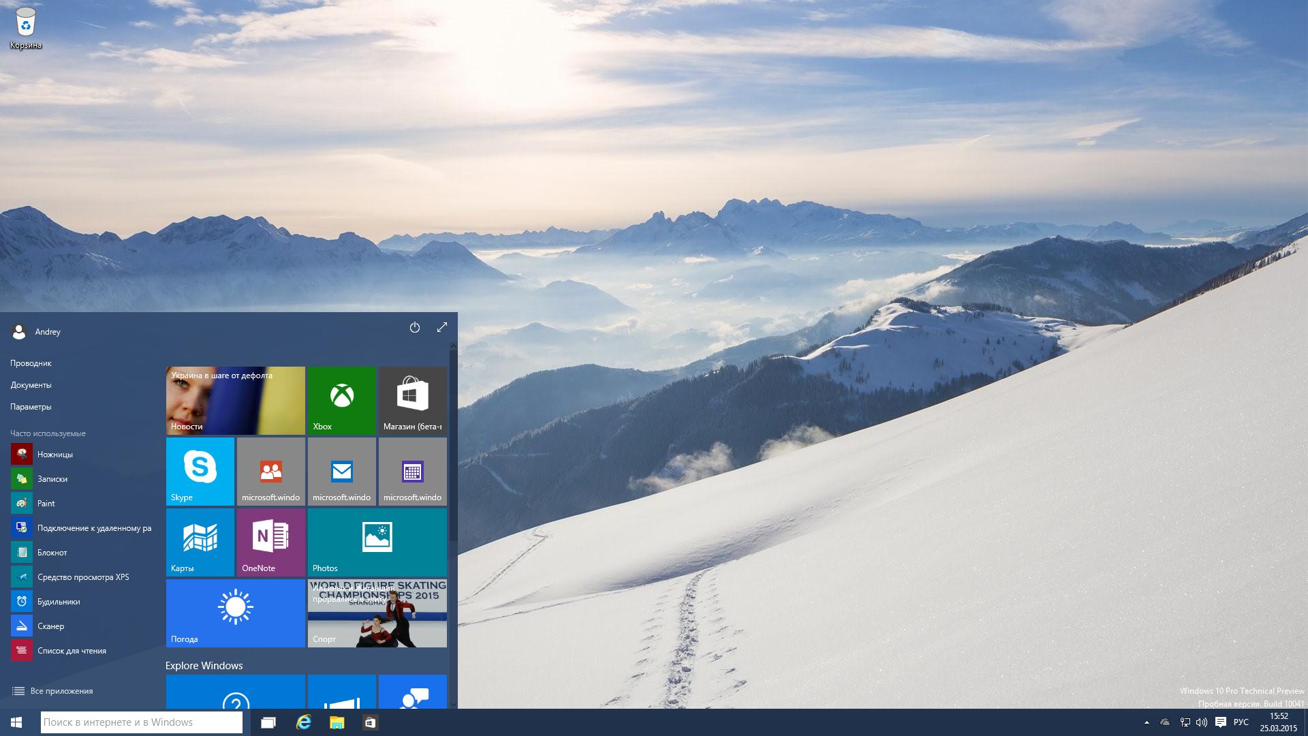Screen dimensions: 1308x736
Task: Switch РУС keyboard language indicator
Action: point(1241,722)
